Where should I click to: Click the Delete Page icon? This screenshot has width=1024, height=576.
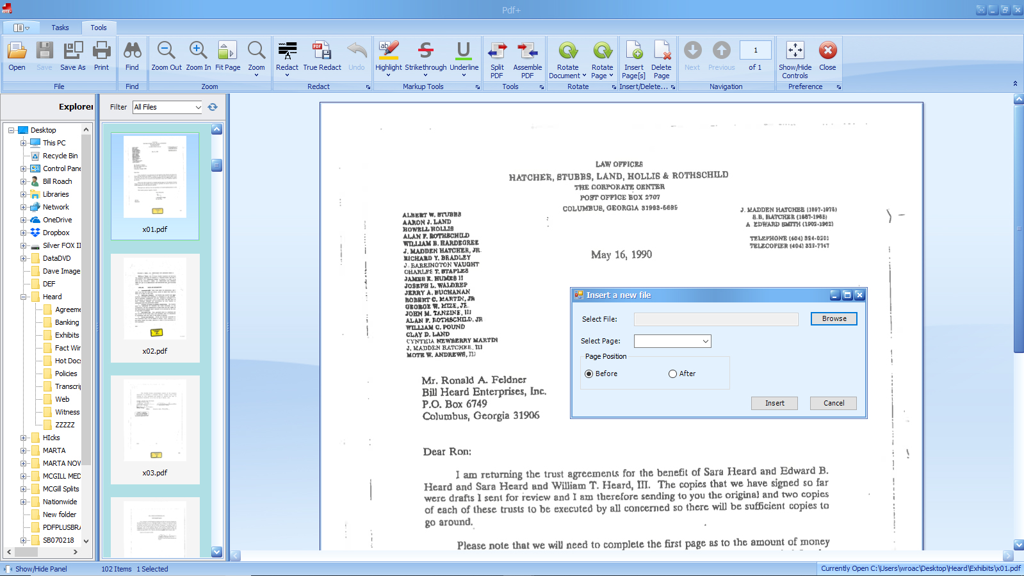coord(662,60)
